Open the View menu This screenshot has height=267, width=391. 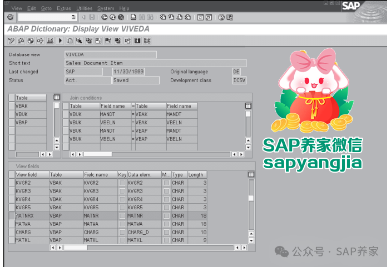[17, 8]
